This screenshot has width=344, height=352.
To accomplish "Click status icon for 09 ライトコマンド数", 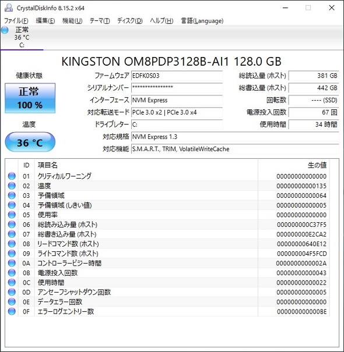I will pos(12,254).
